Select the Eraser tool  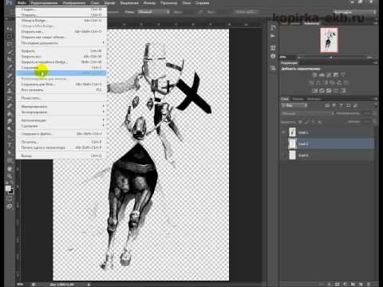pyautogui.click(x=10, y=106)
